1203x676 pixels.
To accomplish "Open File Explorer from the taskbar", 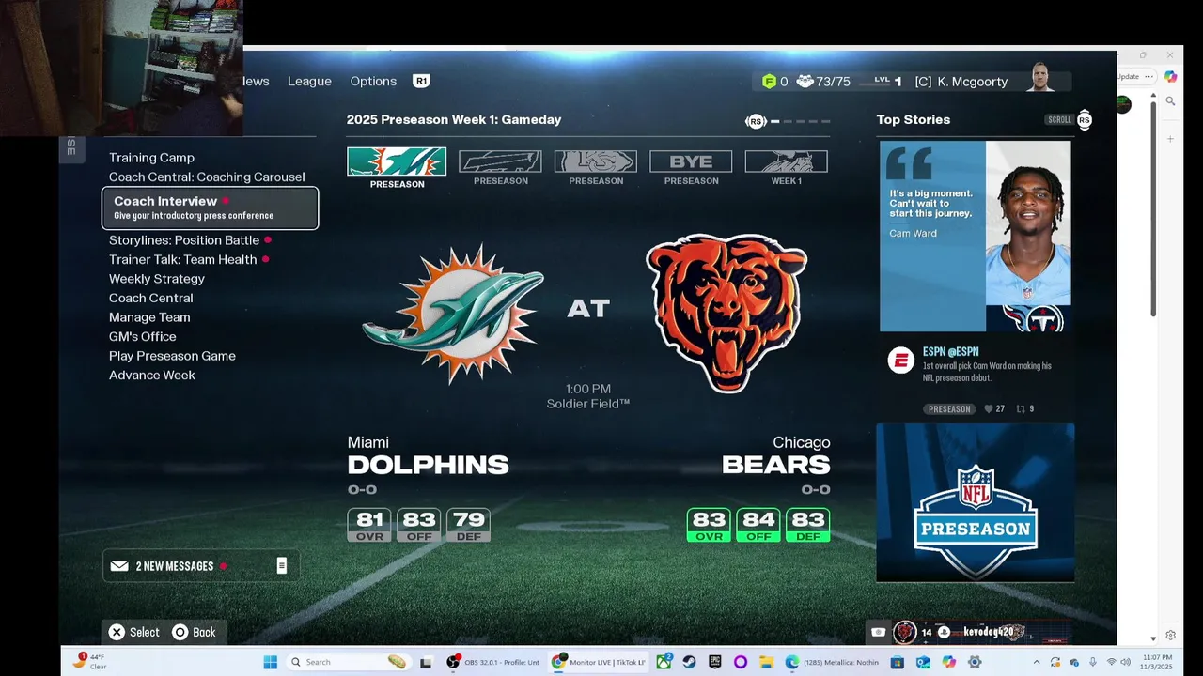I will (766, 662).
